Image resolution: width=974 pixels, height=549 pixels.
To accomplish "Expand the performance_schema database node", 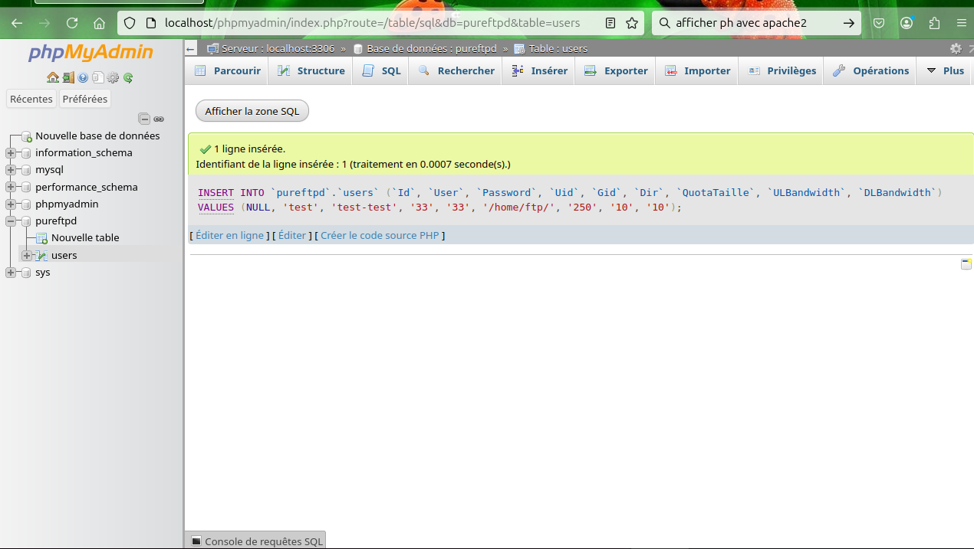I will 11,188.
